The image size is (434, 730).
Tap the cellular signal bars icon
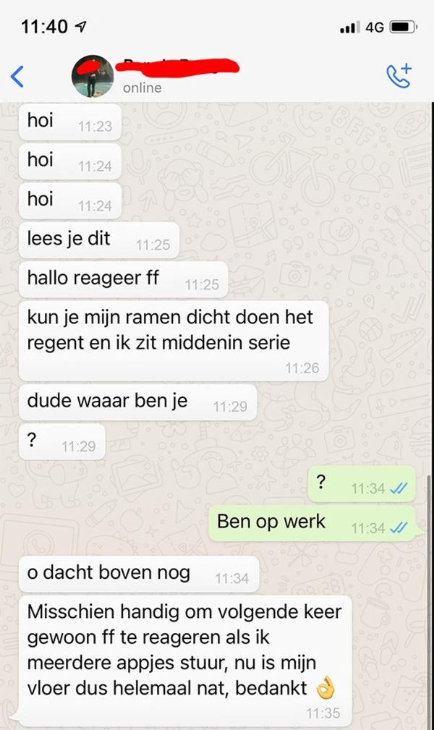(x=349, y=27)
